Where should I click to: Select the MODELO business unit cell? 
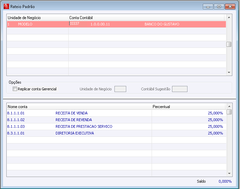[25, 24]
